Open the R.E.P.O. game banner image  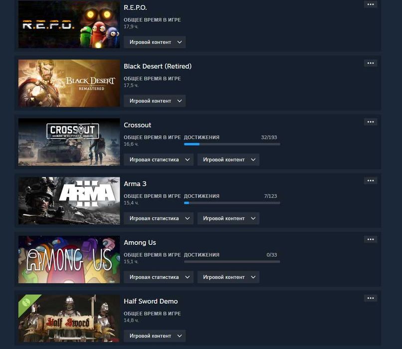[69, 24]
